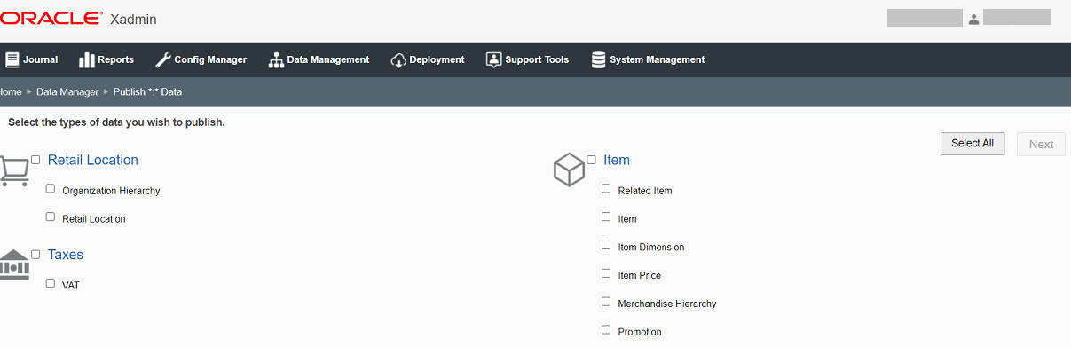Select the Related Item checkbox
This screenshot has width=1071, height=347.
[x=606, y=188]
